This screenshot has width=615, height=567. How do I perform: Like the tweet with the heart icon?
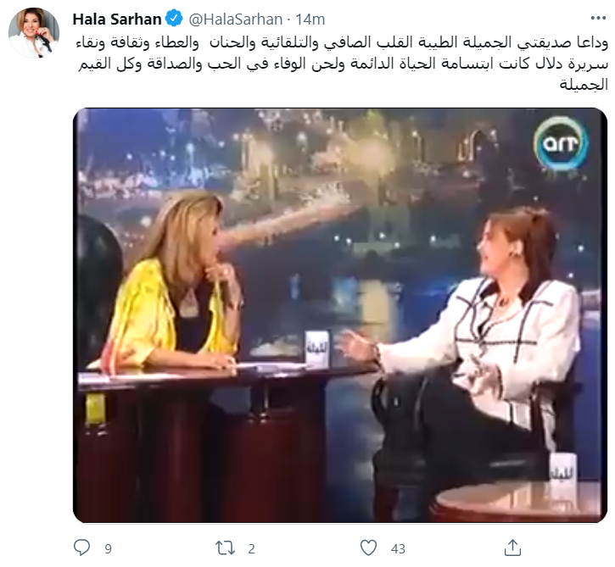(368, 548)
